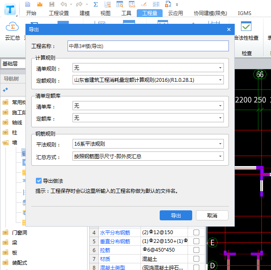Switch to the 云应用 ribbon tab
This screenshot has height=270, width=271.
click(x=176, y=13)
